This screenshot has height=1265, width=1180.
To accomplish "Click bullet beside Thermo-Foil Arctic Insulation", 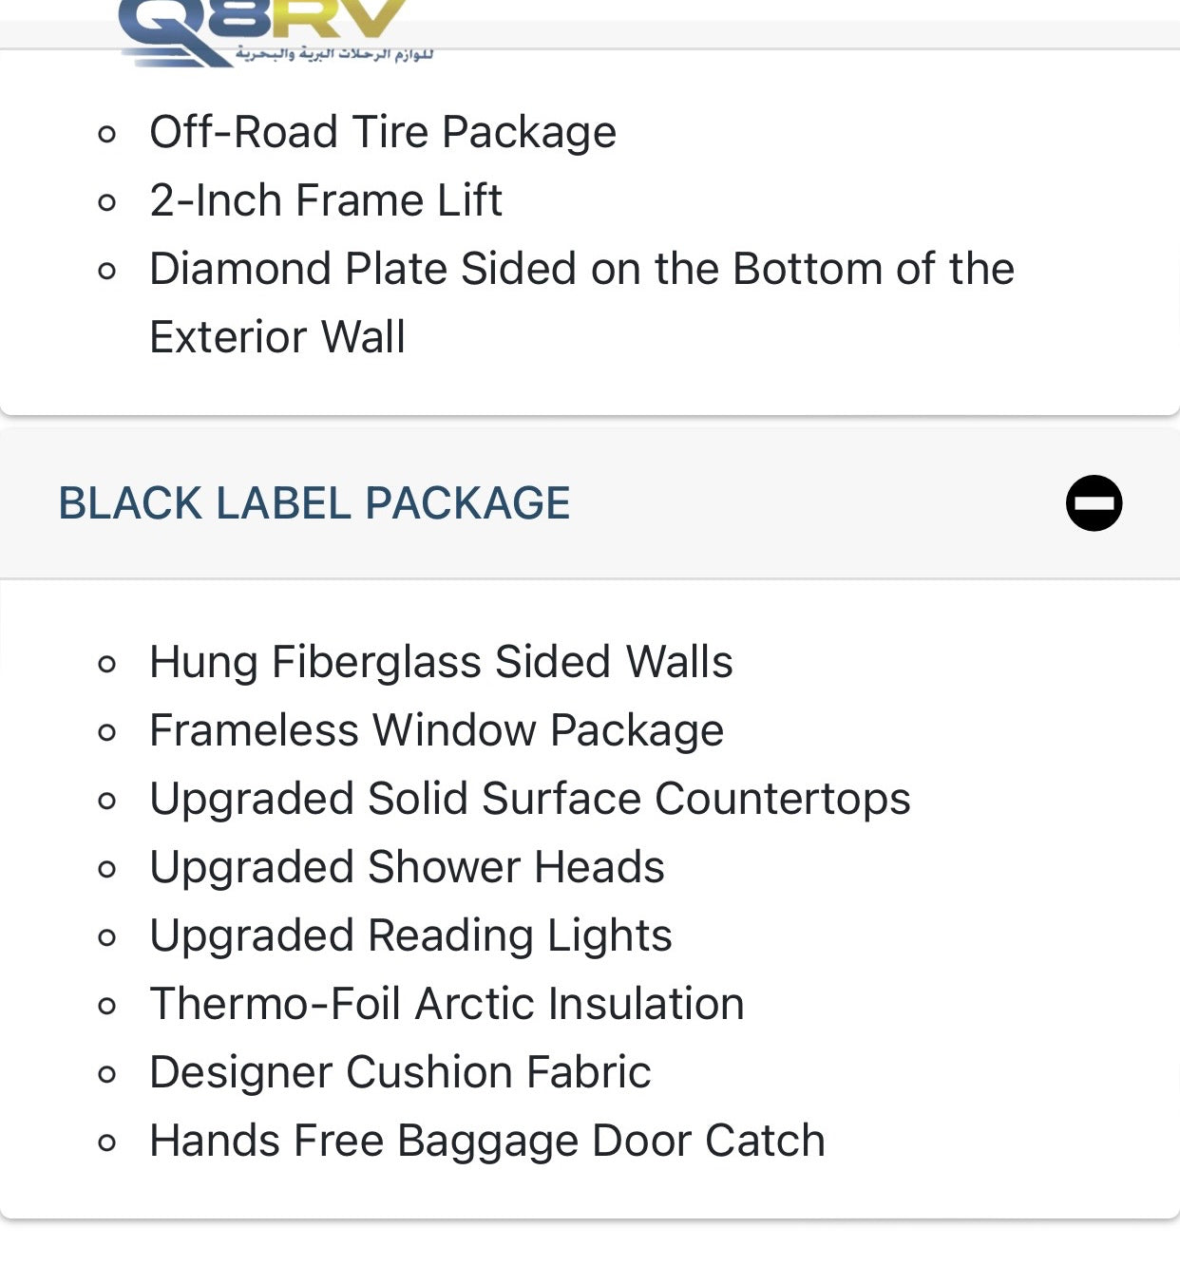I will click(x=107, y=1005).
